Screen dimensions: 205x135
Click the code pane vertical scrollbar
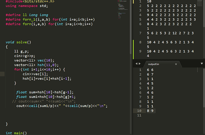pyautogui.click(x=131, y=27)
